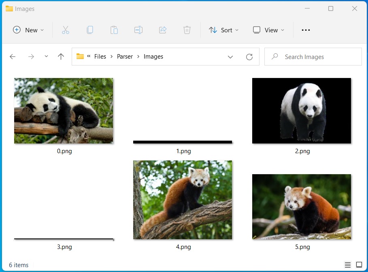The image size is (368, 272).
Task: Click the search magnifier in the search box
Action: click(x=275, y=56)
